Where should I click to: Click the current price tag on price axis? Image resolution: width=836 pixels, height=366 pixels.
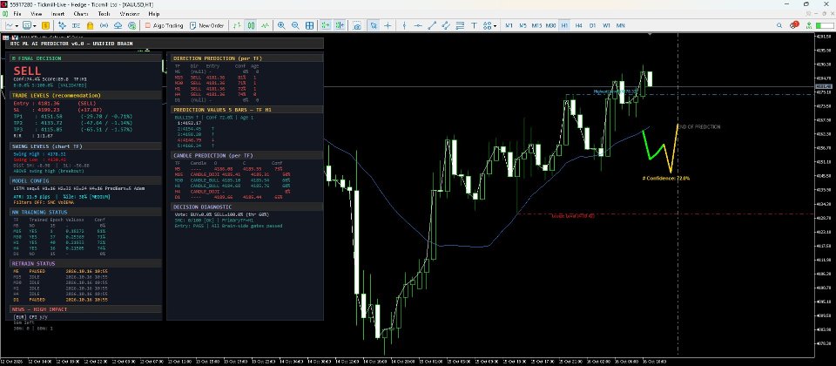[x=824, y=86]
